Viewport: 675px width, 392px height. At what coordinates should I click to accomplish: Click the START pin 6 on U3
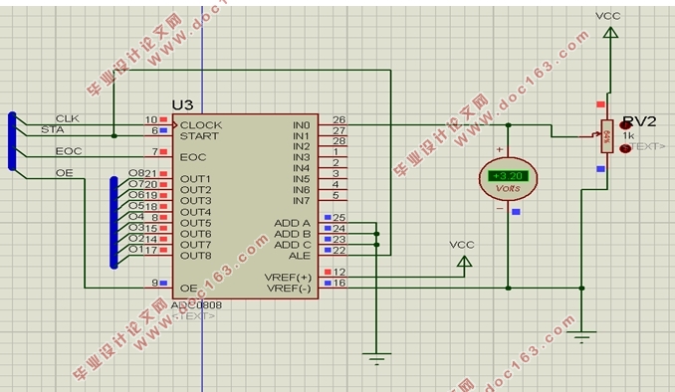(158, 135)
